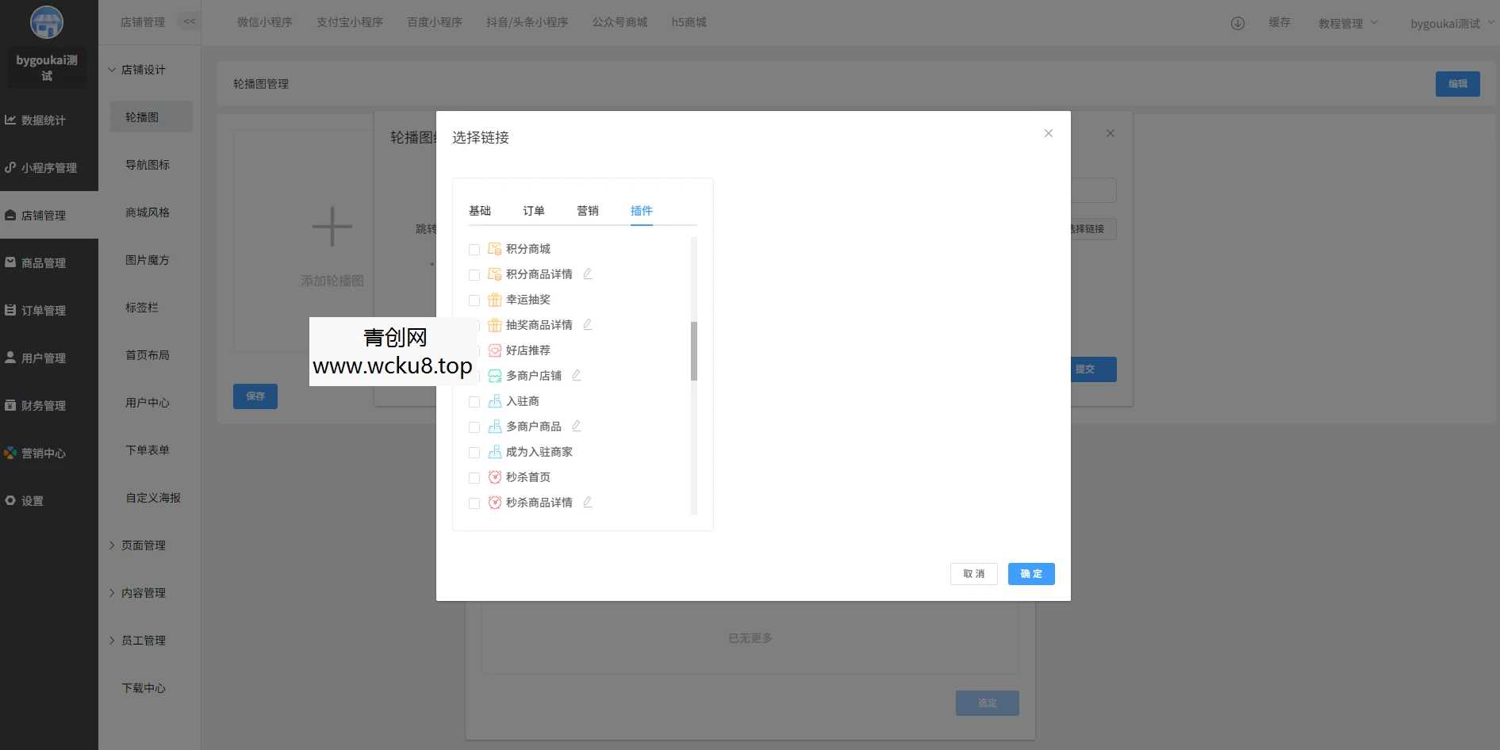Viewport: 1500px width, 750px height.
Task: Click the 设置 gear icon
Action: click(10, 500)
